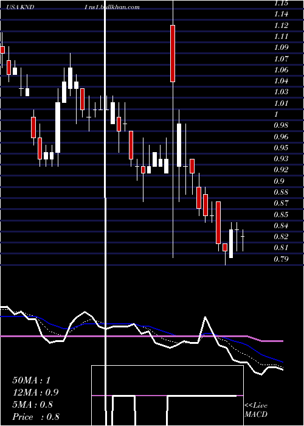
Task: Click the 1.03 price axis label
Action: tap(281, 92)
